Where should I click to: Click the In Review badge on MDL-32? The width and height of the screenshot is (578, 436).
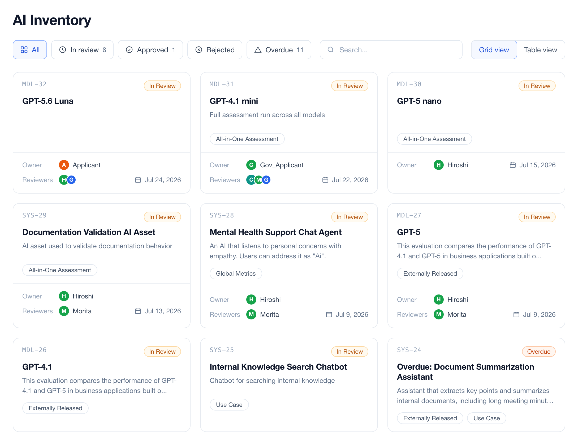point(162,86)
